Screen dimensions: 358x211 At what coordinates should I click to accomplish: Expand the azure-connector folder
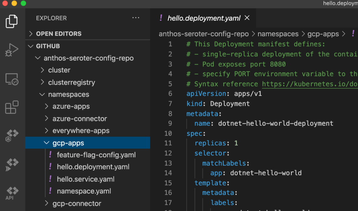pos(79,119)
